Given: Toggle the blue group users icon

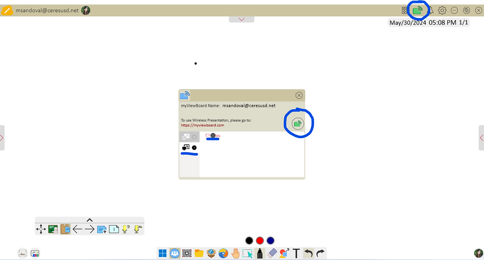Looking at the screenshot, I should tap(175, 253).
